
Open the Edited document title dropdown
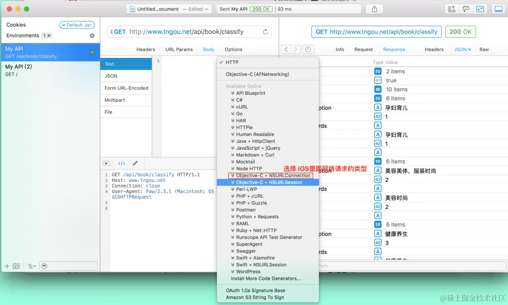195,9
